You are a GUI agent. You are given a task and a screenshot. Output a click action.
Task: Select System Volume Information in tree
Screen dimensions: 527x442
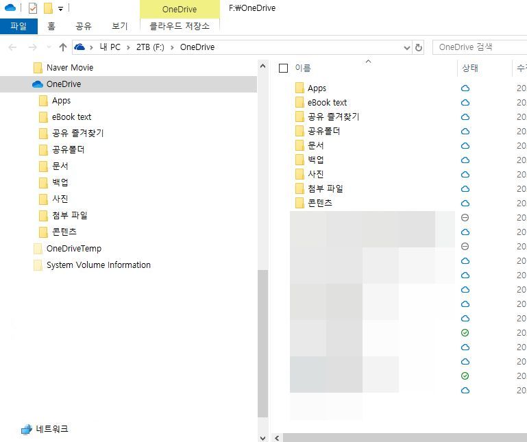99,265
